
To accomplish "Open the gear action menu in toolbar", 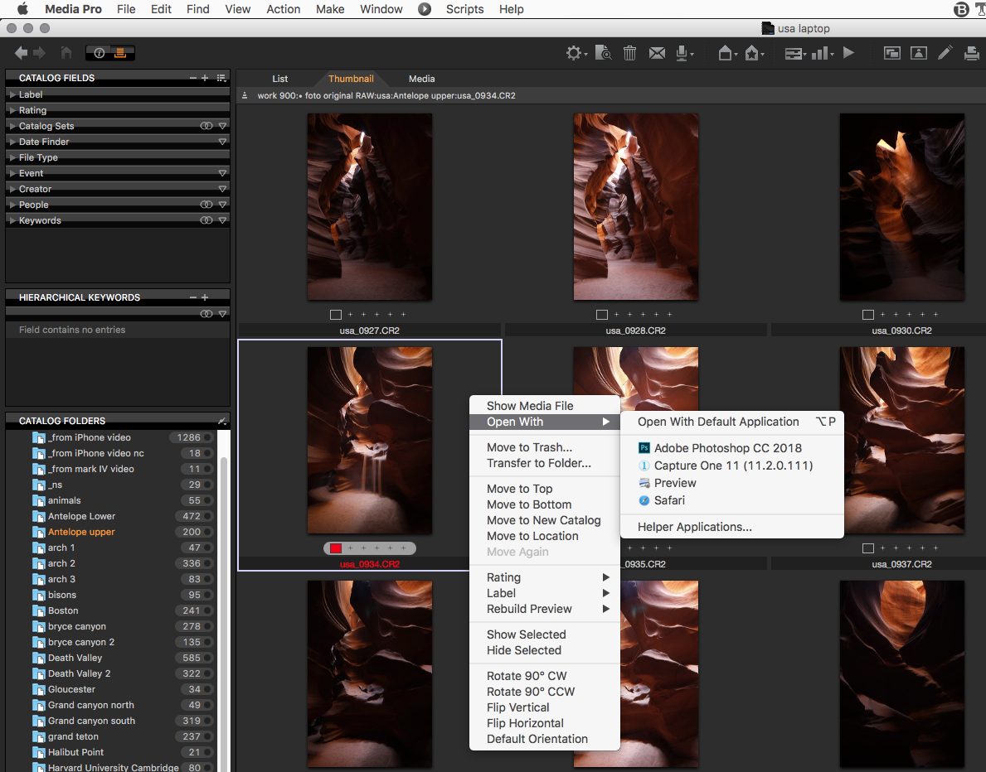I will 575,53.
